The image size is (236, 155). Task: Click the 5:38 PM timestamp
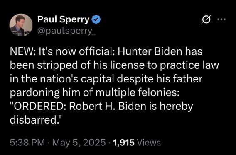(27, 143)
